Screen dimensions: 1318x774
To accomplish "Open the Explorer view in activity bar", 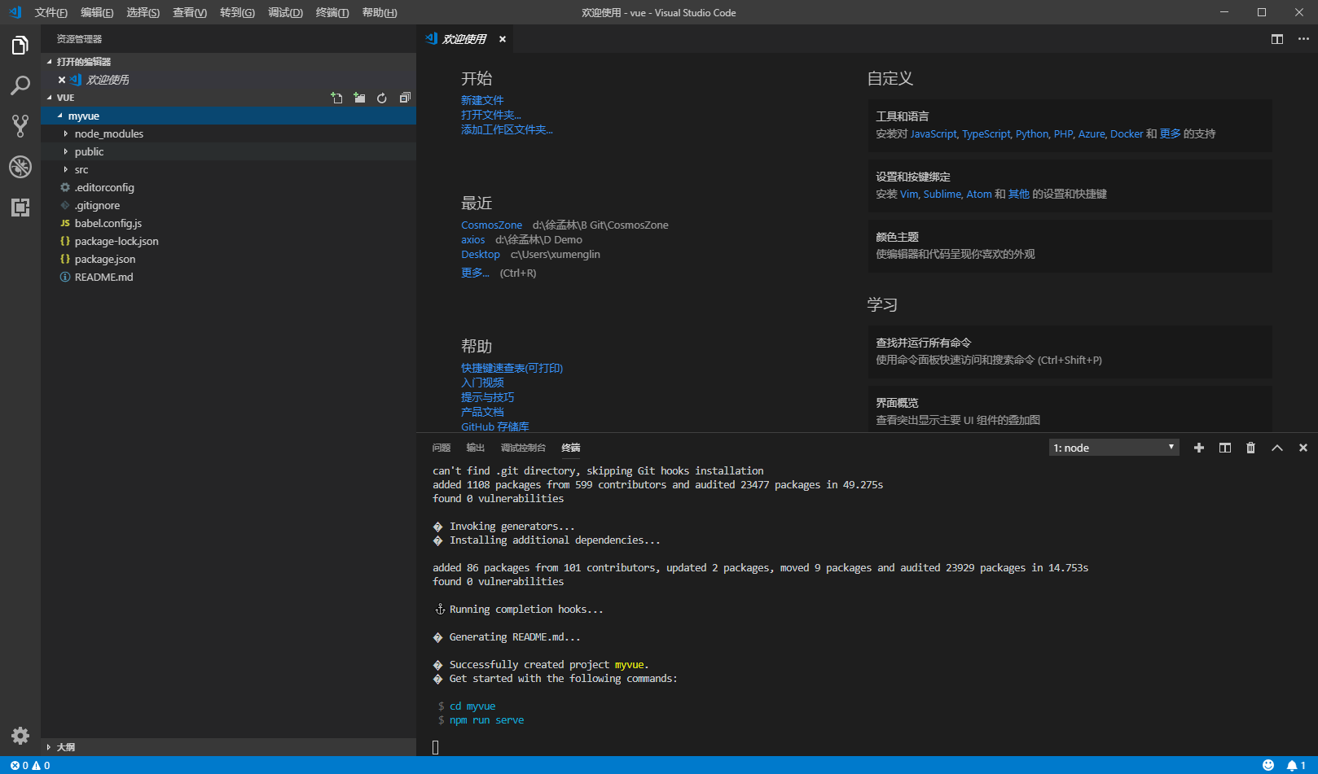I will click(20, 46).
